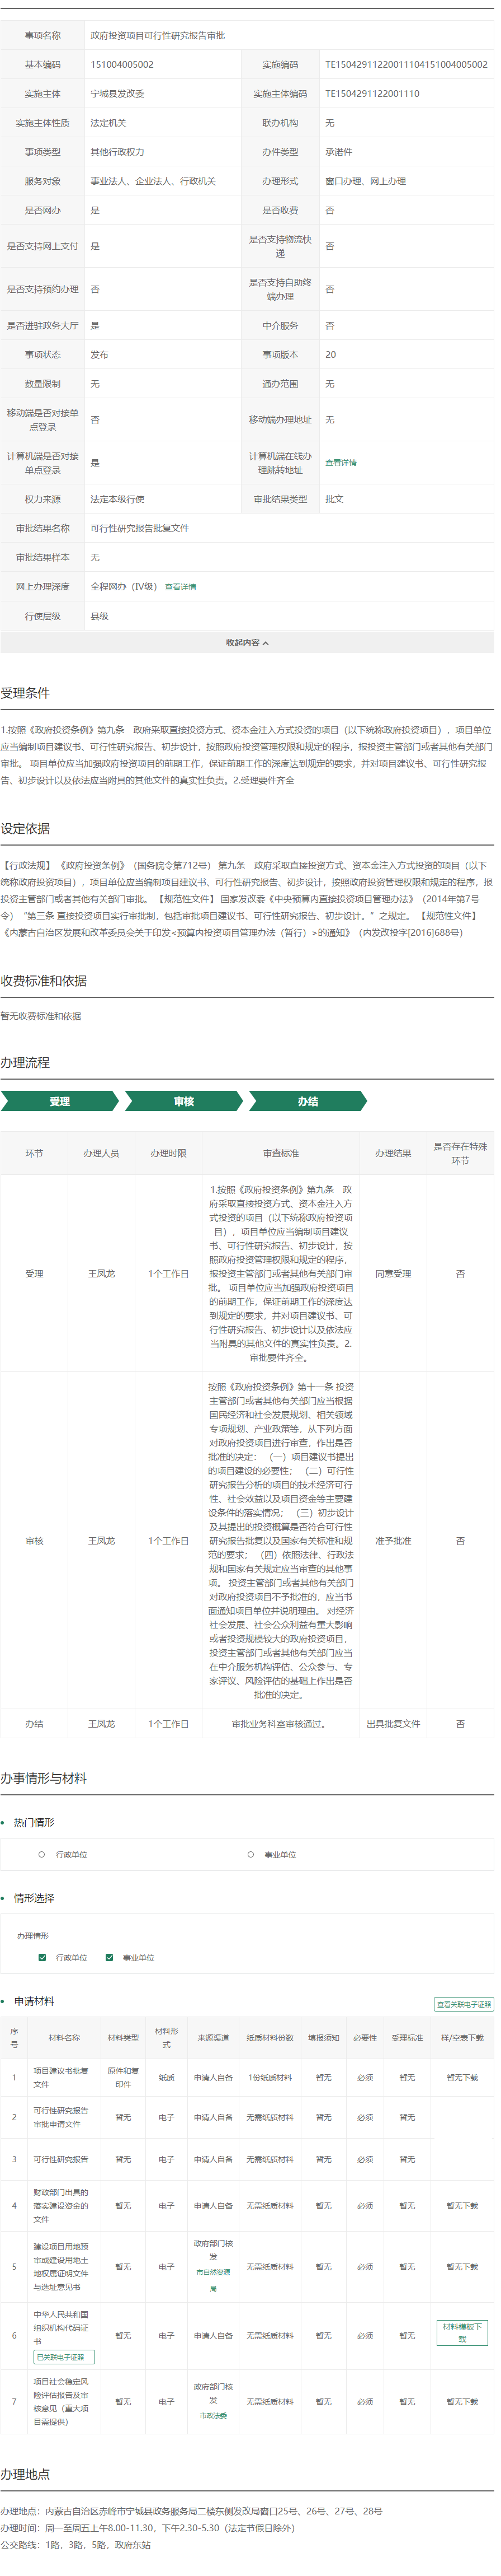Select the 审核 flow step
The height and width of the screenshot is (2576, 501).
click(183, 1101)
